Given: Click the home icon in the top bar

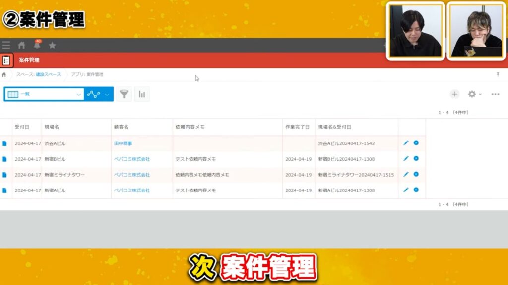Looking at the screenshot, I should (x=21, y=45).
